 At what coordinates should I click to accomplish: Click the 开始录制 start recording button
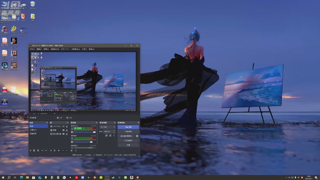(x=128, y=132)
